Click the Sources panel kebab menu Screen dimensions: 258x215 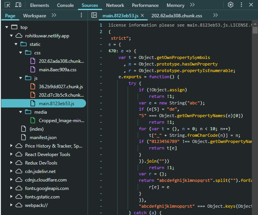(x=81, y=15)
